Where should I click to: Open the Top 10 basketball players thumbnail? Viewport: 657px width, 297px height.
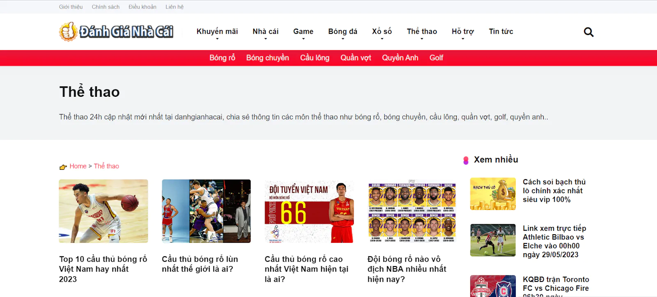tap(103, 211)
